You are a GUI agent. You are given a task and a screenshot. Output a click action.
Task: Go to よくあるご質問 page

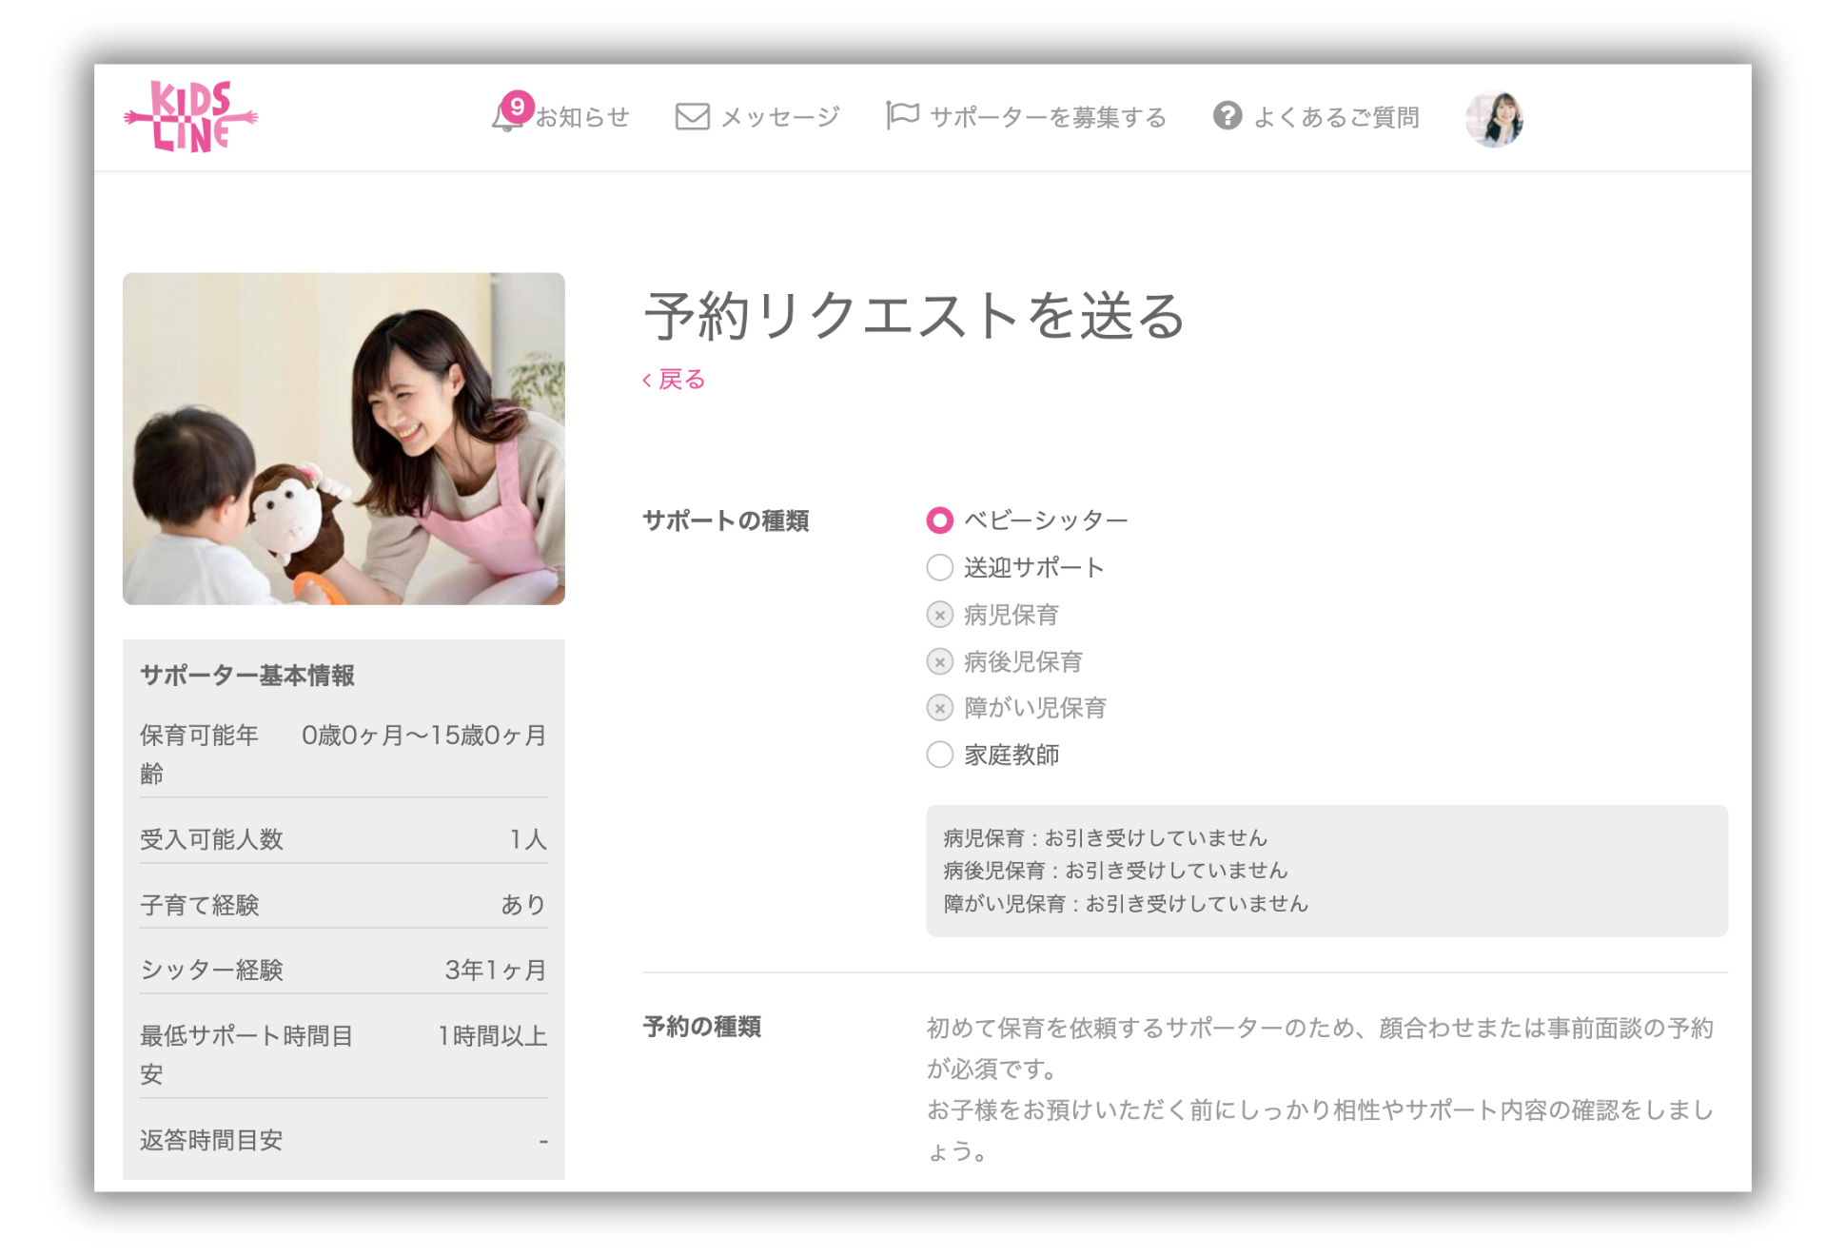[x=1336, y=117]
